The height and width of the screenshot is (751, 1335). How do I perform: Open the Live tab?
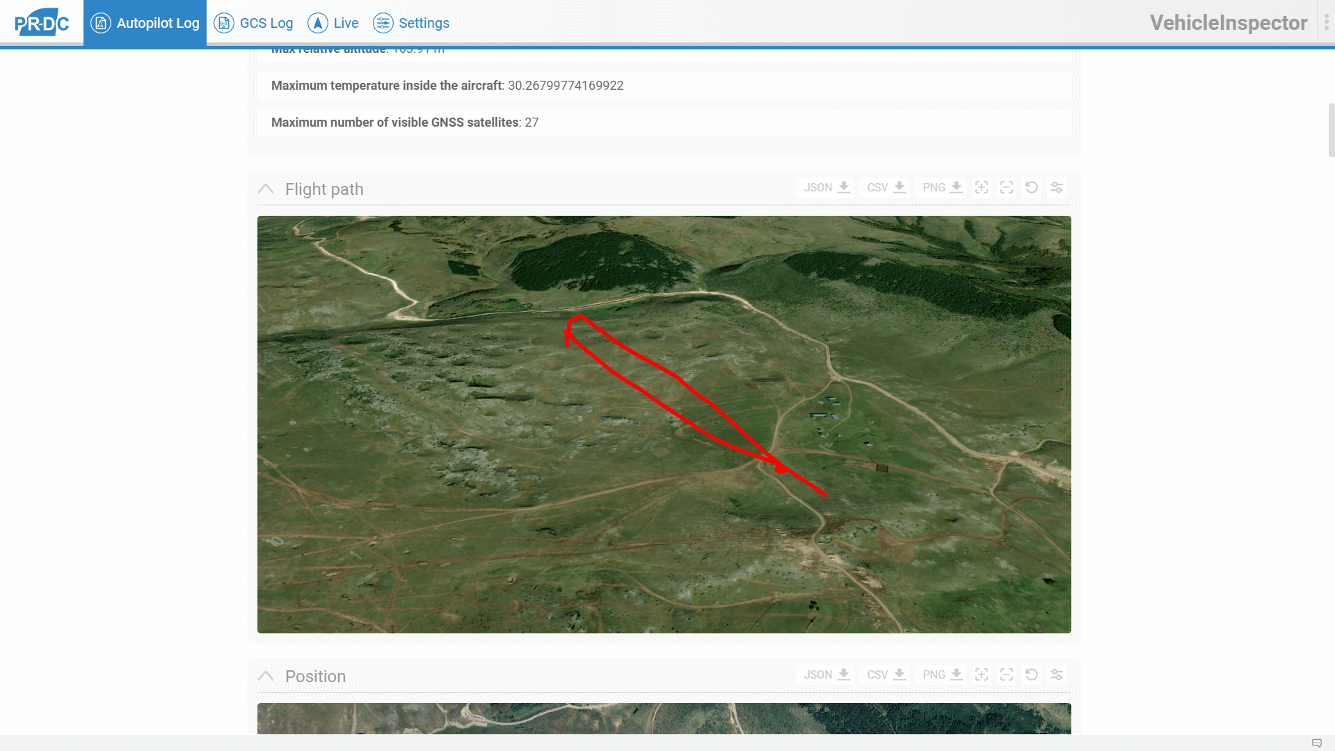[333, 24]
